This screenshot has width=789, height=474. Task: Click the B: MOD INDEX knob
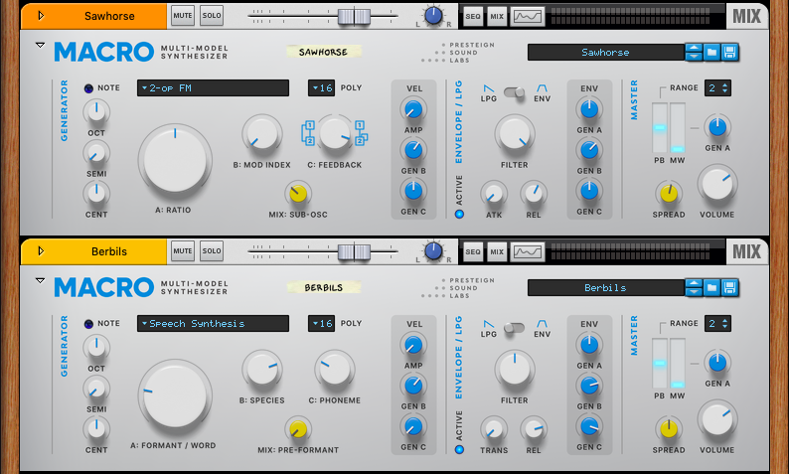click(262, 134)
